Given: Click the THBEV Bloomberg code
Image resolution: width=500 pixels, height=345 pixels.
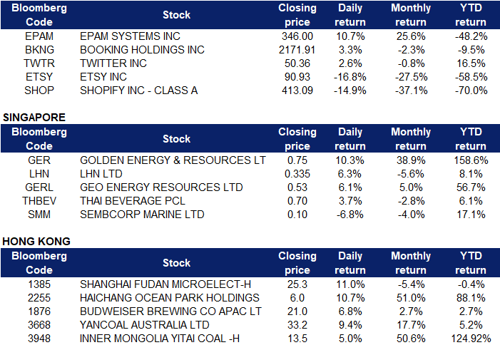Looking at the screenshot, I should [39, 201].
